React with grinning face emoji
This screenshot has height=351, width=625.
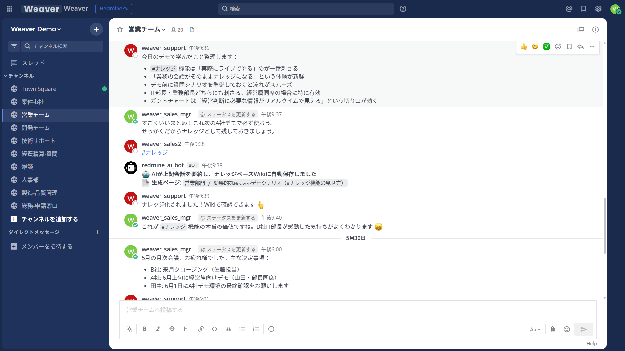[535, 46]
